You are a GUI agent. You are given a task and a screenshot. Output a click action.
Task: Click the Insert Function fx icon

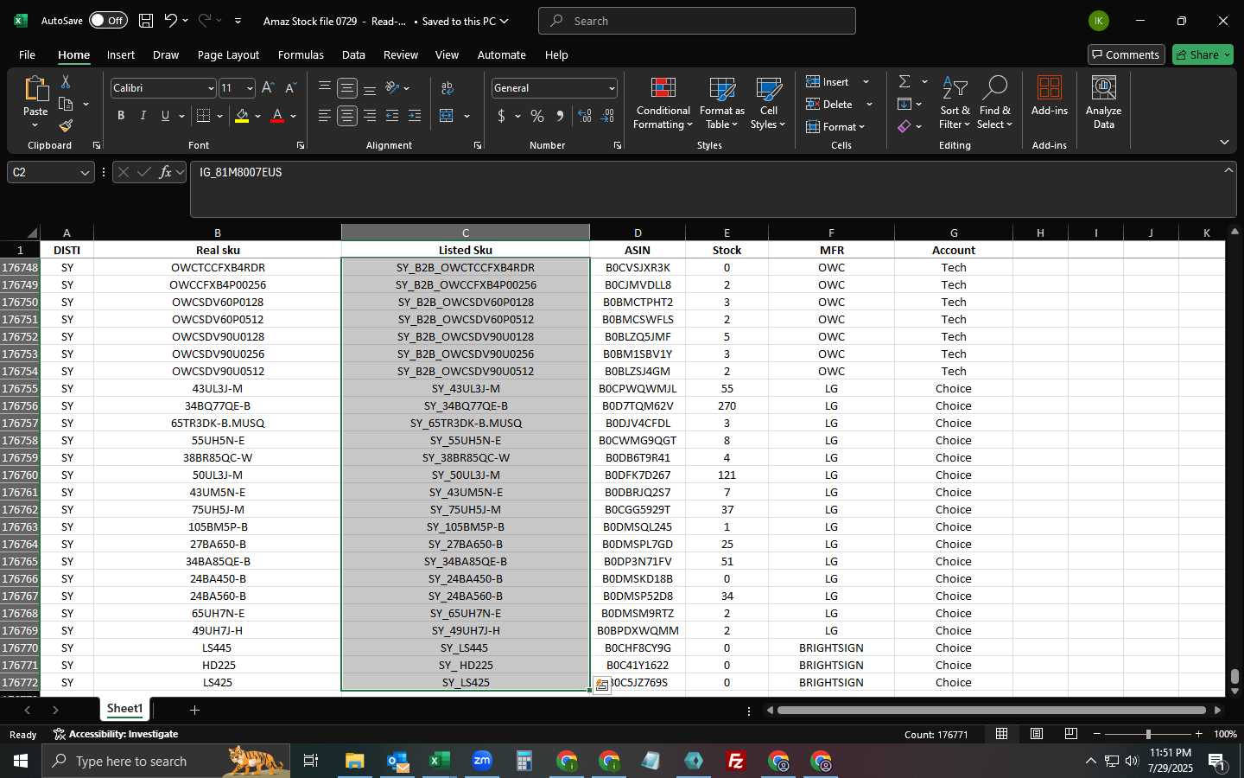pyautogui.click(x=165, y=172)
